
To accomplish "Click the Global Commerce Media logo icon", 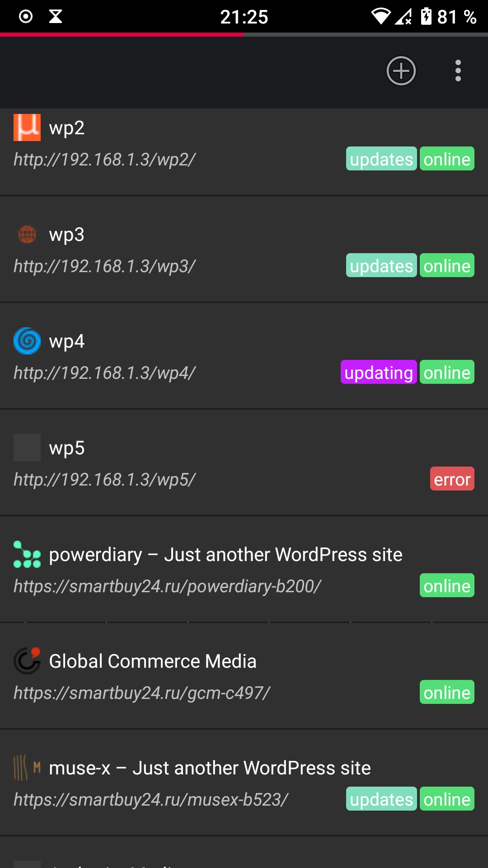I will [x=27, y=661].
